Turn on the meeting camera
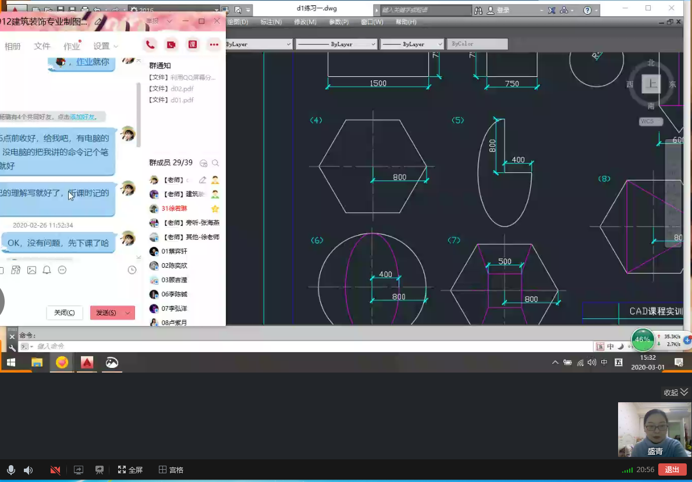 [55, 470]
